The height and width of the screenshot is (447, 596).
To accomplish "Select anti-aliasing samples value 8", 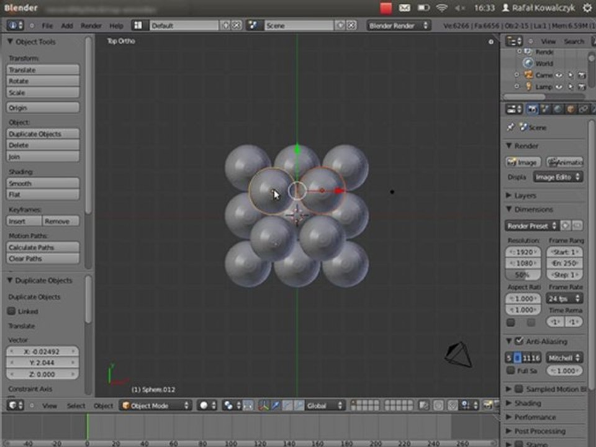I will pos(517,358).
